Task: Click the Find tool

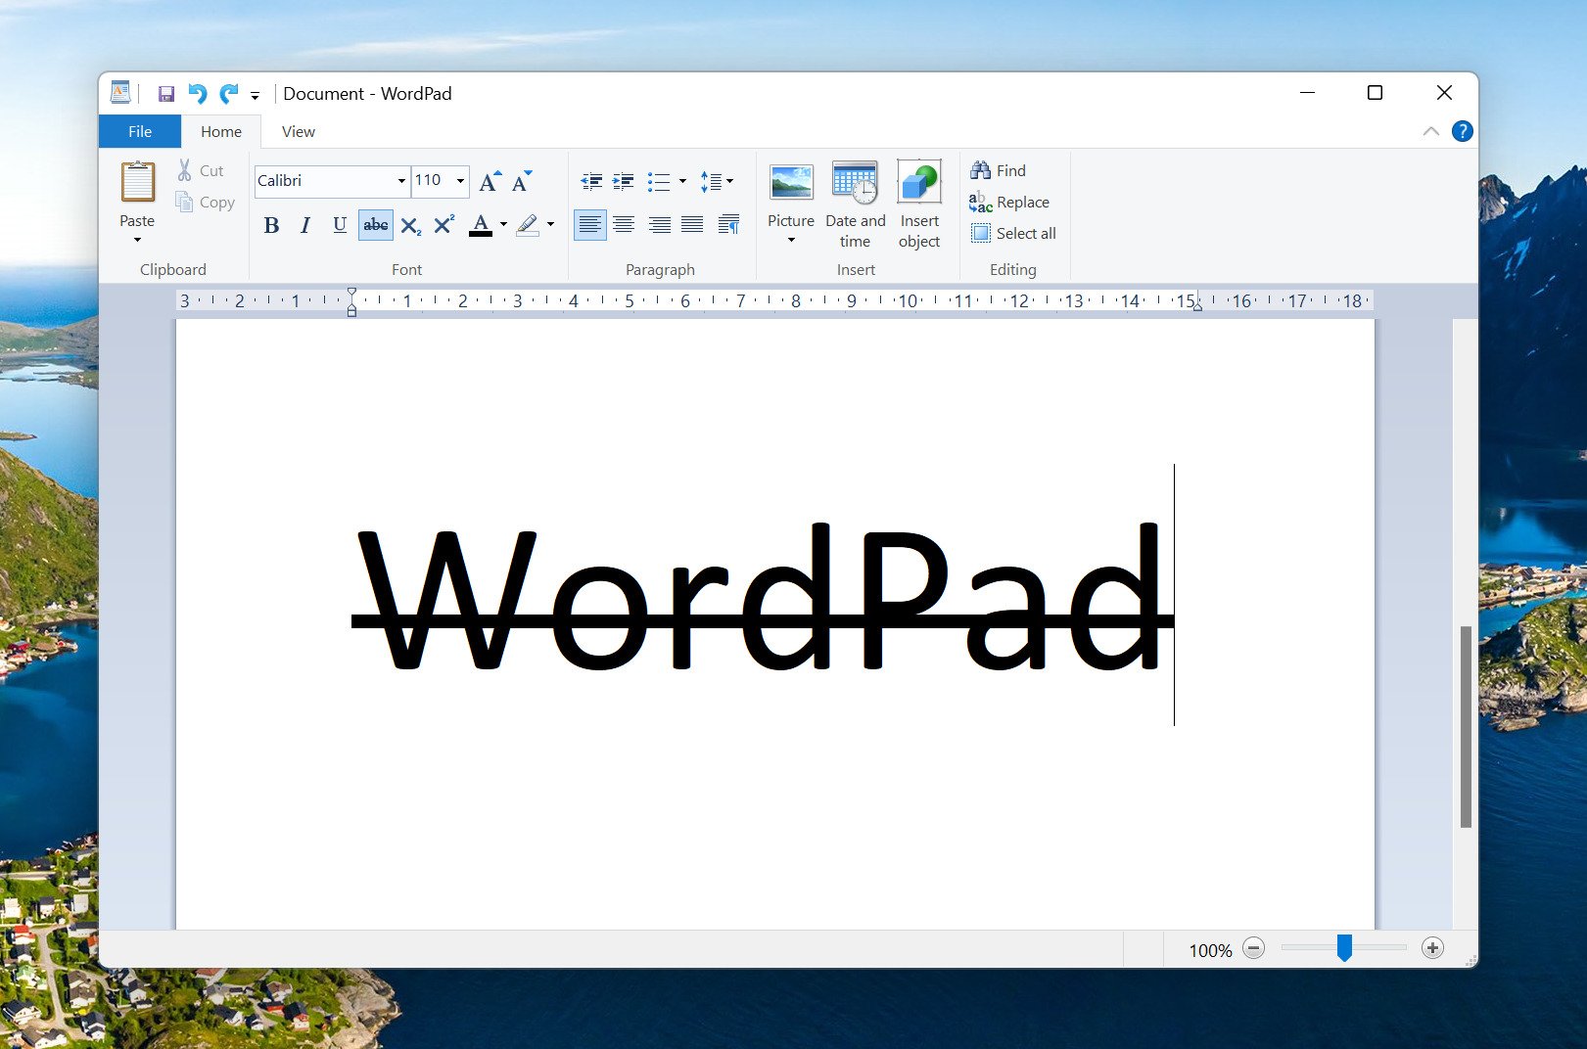Action: click(1000, 169)
